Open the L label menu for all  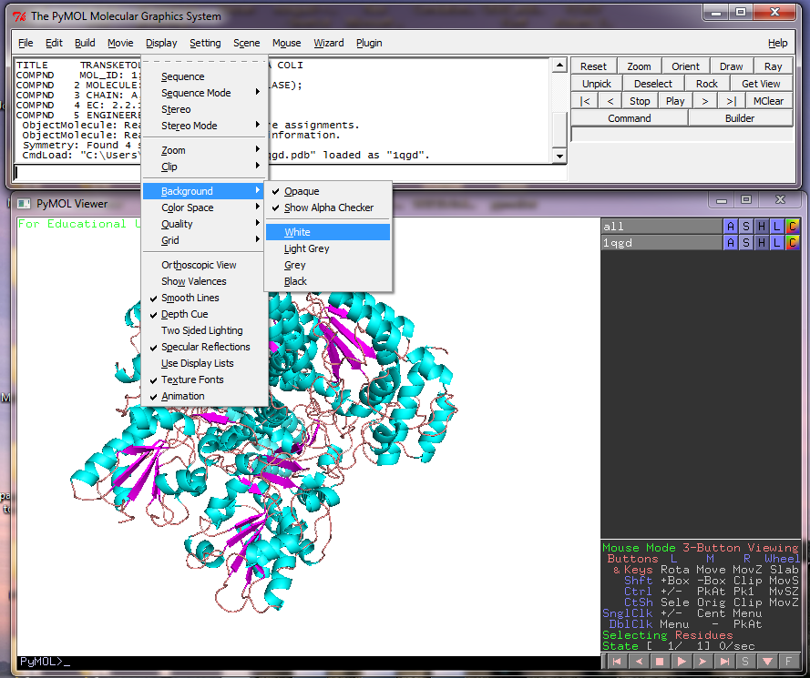click(777, 226)
